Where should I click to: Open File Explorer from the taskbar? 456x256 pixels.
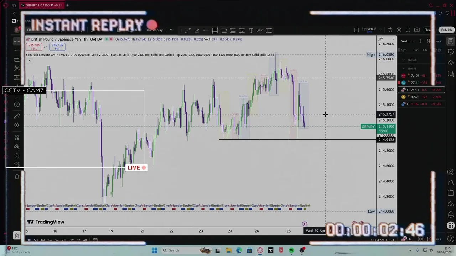[228, 250]
